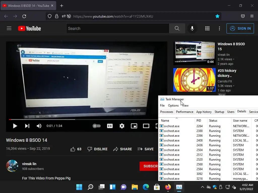Open #25 hickory dickory clock thumbnail
258x193 pixels.
point(194,80)
